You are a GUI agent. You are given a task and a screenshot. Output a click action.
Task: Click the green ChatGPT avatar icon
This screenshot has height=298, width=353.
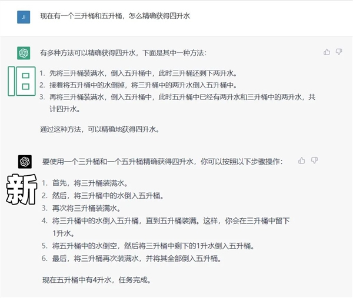24,53
